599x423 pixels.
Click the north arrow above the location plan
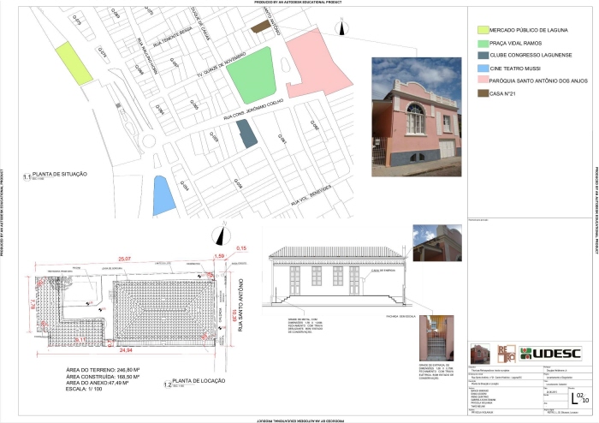tap(219, 235)
